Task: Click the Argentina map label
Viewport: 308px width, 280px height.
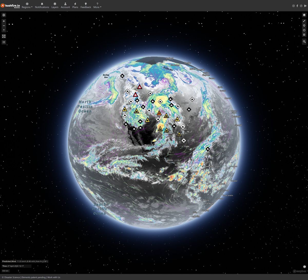Action: tap(196, 216)
